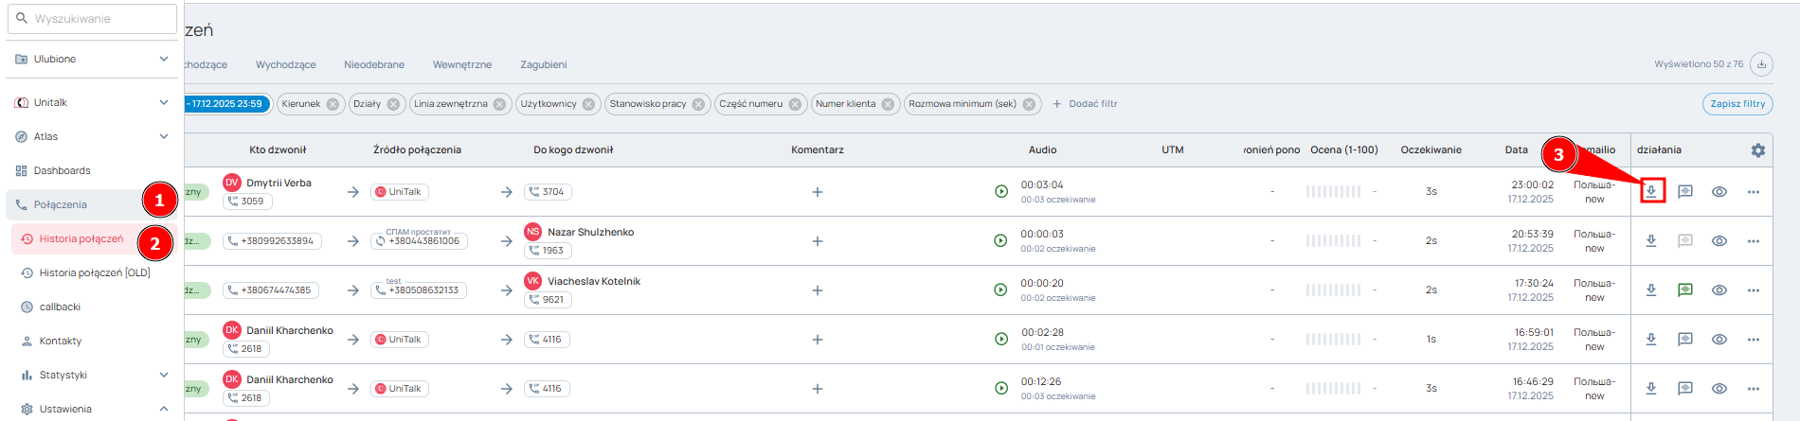Open more actions for the 16:59:01 call
Screen dimensions: 1800x421
[1753, 340]
